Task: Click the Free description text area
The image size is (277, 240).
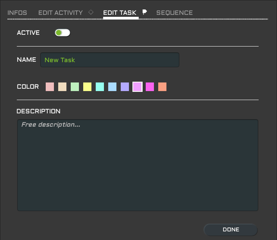Action: pyautogui.click(x=138, y=165)
